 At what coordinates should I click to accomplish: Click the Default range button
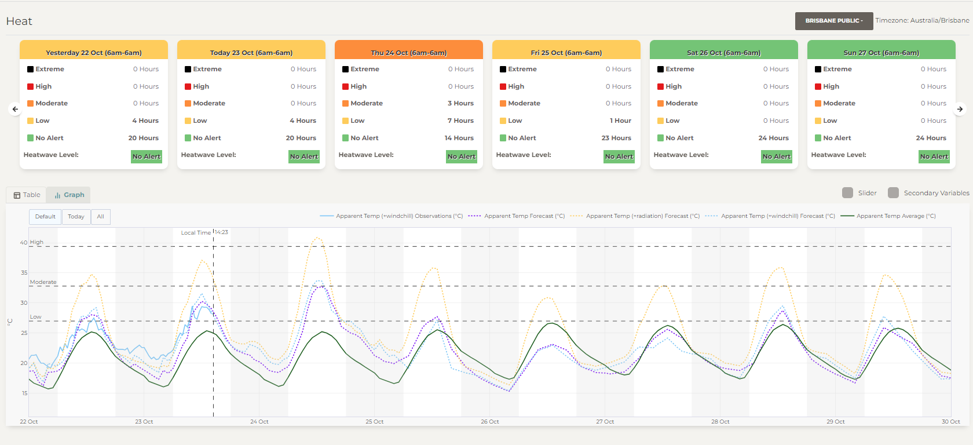pos(45,217)
